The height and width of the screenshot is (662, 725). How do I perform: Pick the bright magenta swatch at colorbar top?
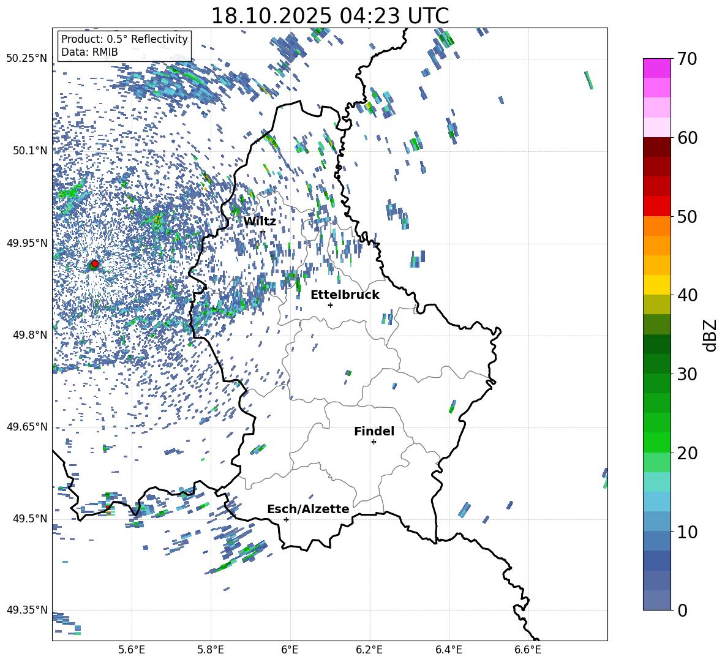(657, 68)
